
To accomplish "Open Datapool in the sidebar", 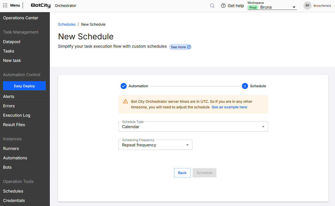I will 25,42.
